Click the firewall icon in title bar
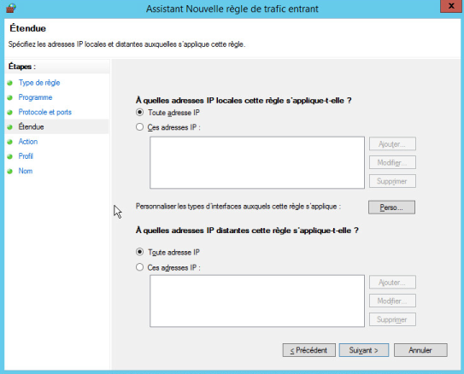 [11, 9]
